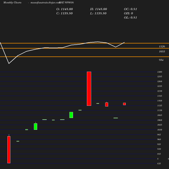
Task: Click the 1110 price axis label
Action: click(x=160, y=111)
